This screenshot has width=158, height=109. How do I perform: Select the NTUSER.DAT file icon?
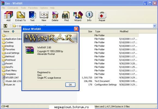coord(4,78)
